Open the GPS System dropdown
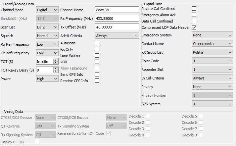This screenshot has height=146, width=236. (x=212, y=104)
